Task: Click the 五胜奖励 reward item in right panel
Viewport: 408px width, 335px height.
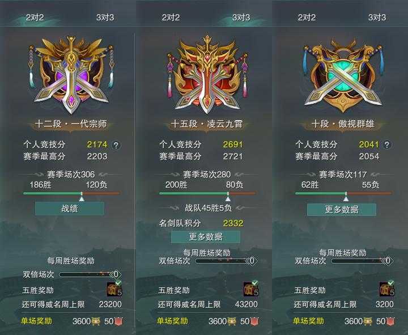Action: [x=387, y=289]
